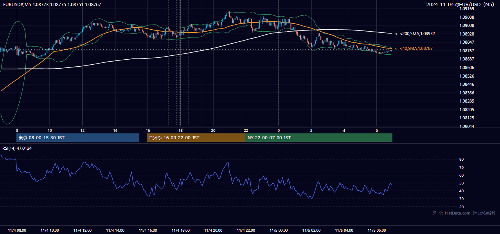Open the HistData.com data source credit
The height and width of the screenshot is (234, 500).
click(x=464, y=213)
